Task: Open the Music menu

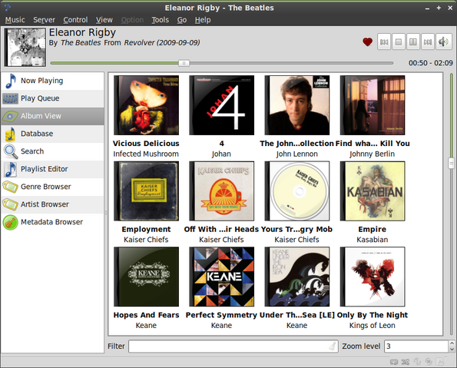Action: pyautogui.click(x=15, y=20)
